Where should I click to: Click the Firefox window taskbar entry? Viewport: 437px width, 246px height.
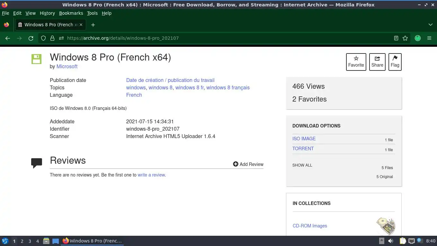[92, 241]
